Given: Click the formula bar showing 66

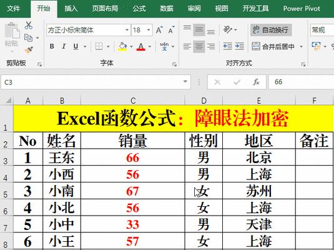Looking at the screenshot, I should pyautogui.click(x=301, y=82).
